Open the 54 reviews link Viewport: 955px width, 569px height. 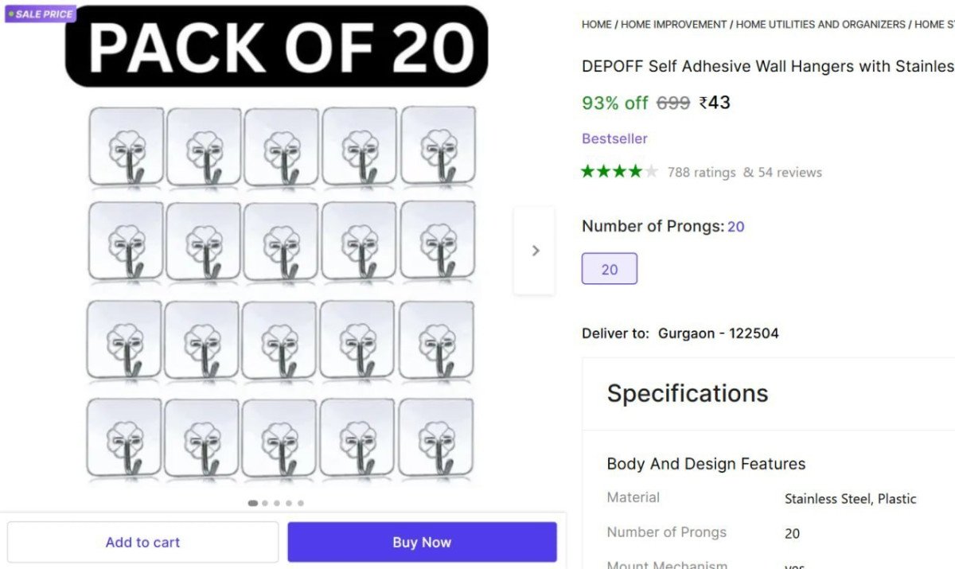coord(789,172)
